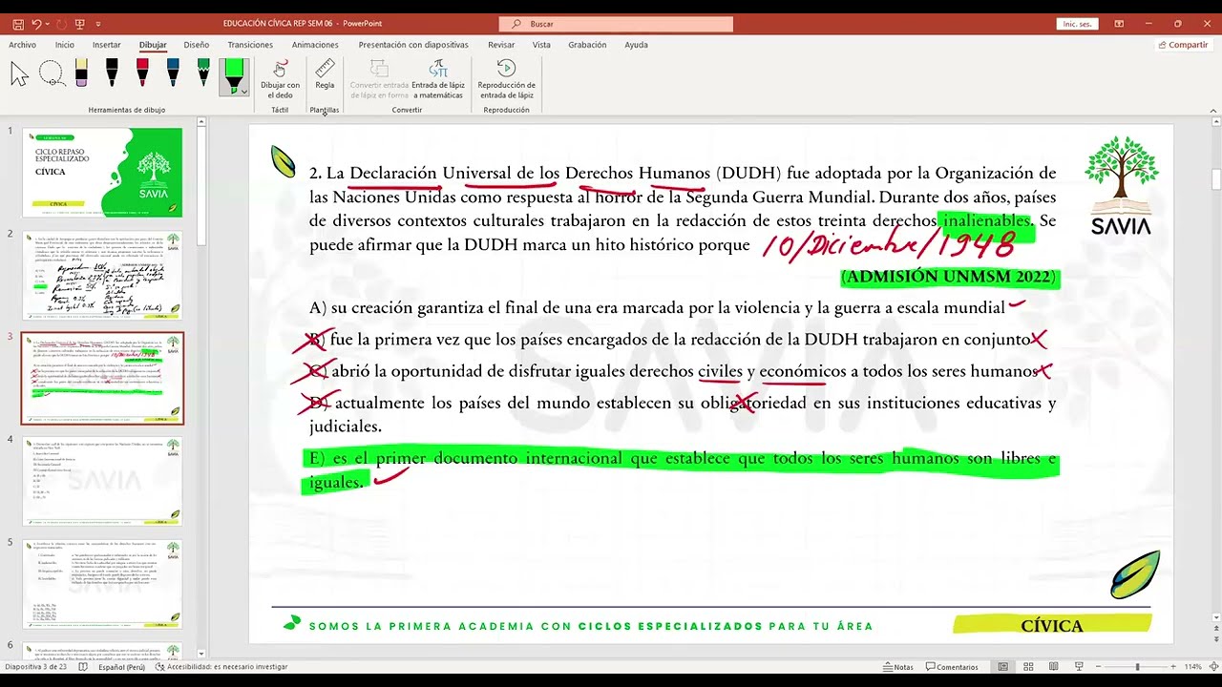
Task: Select the black pen
Action: [112, 74]
